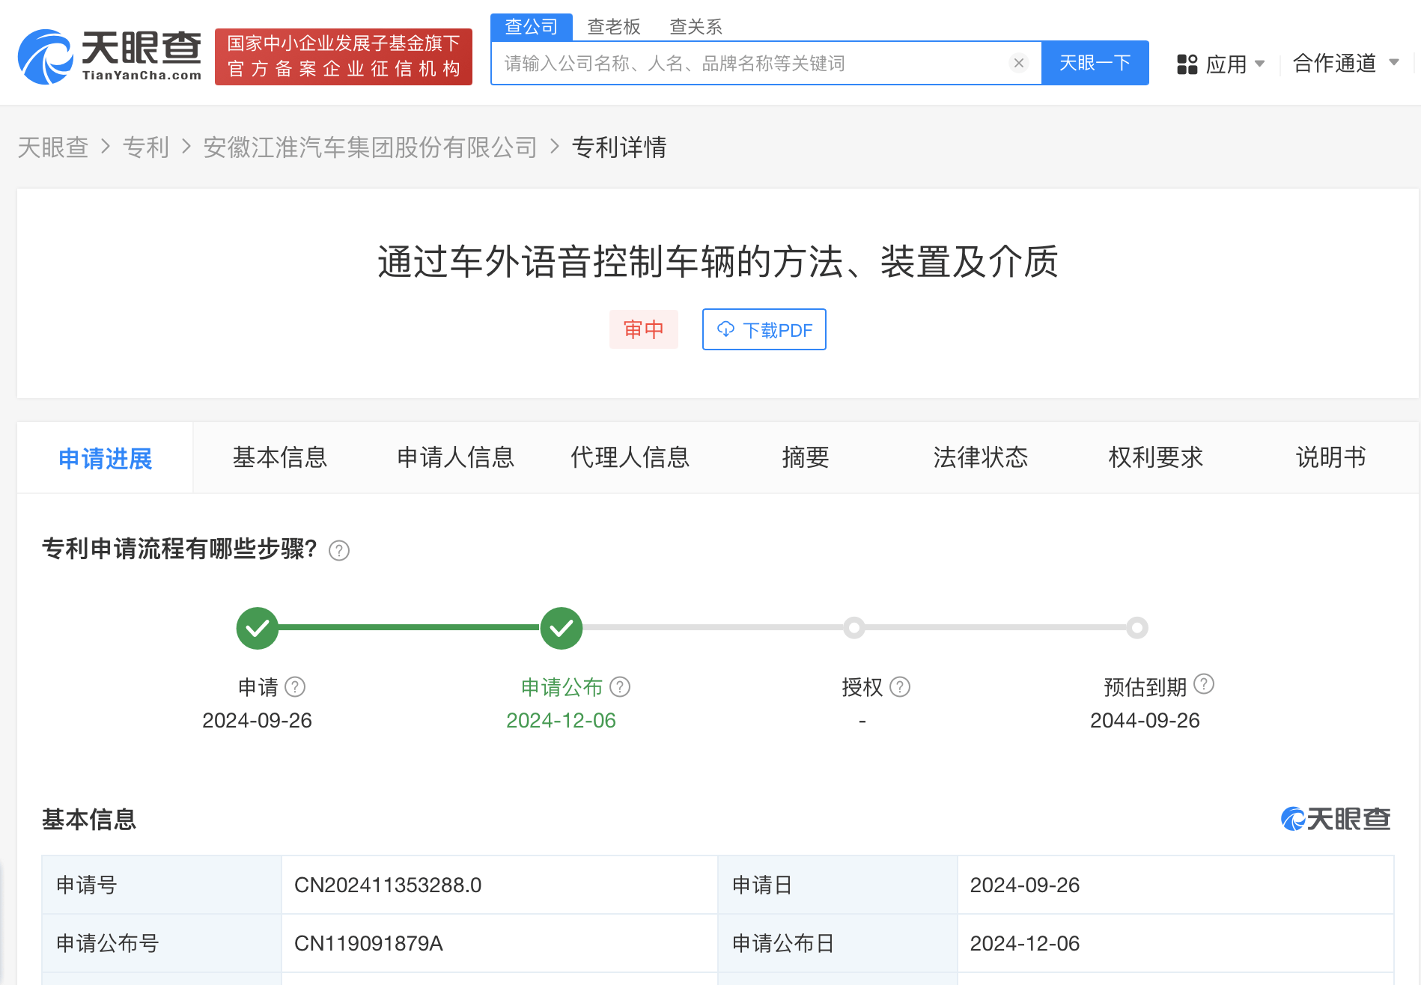This screenshot has width=1421, height=985.
Task: Expand the 应用 dropdown menu
Action: (x=1259, y=64)
